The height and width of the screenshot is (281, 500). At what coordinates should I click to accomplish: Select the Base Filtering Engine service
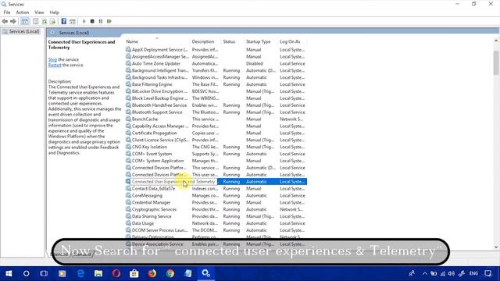pyautogui.click(x=216, y=84)
